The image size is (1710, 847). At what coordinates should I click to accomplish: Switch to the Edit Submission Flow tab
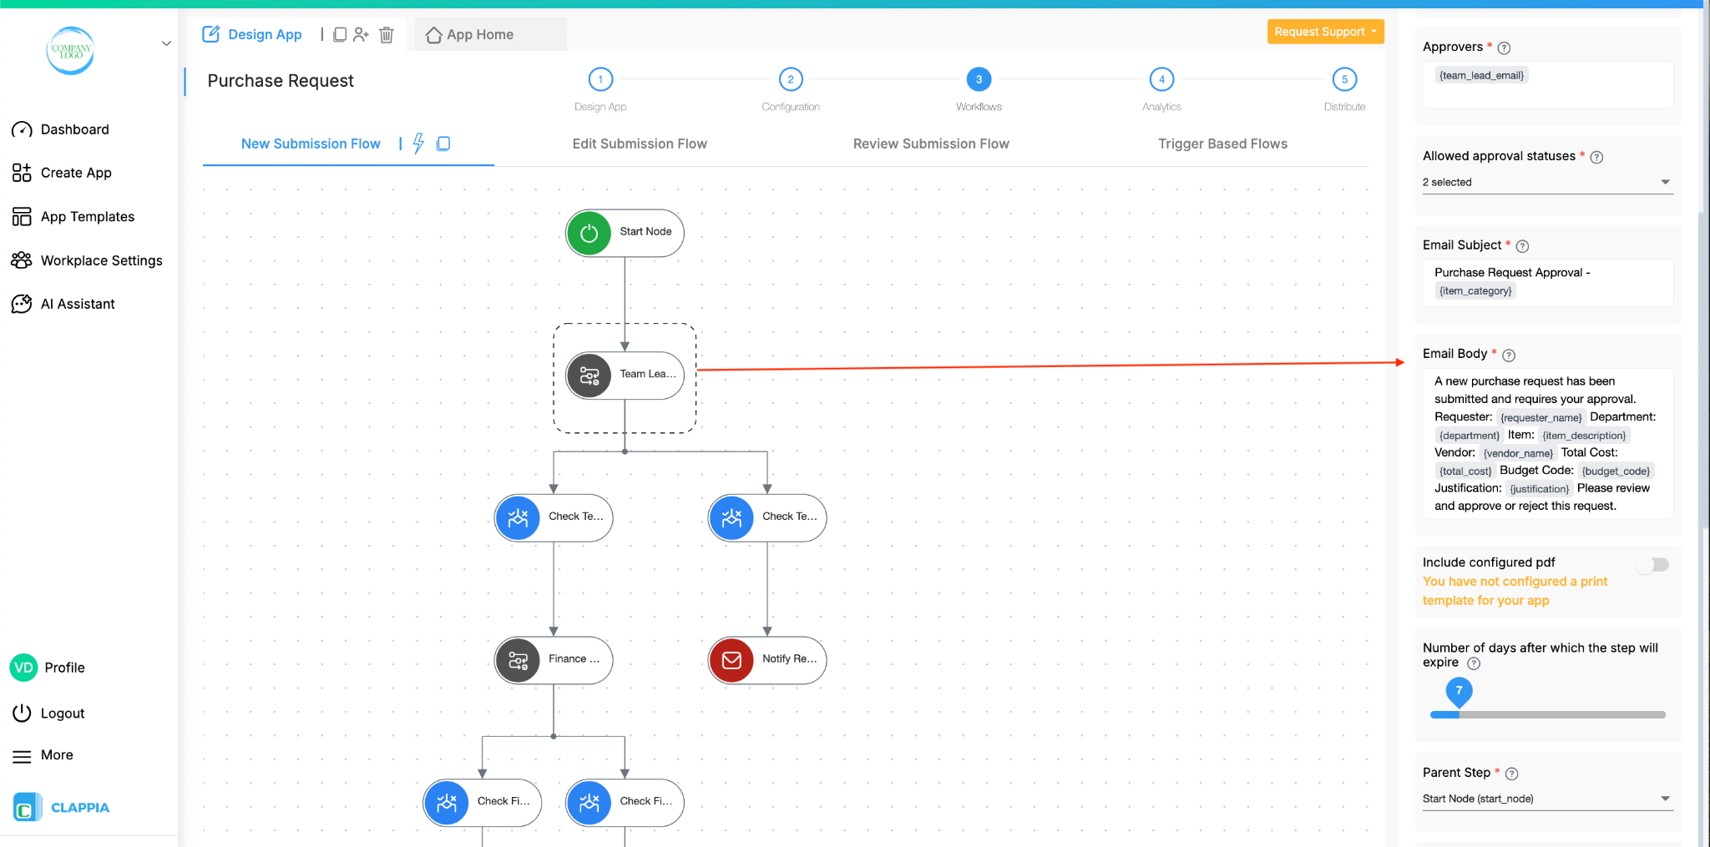click(x=640, y=144)
